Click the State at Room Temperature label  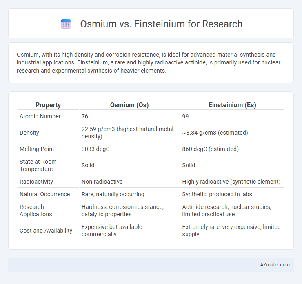point(38,165)
